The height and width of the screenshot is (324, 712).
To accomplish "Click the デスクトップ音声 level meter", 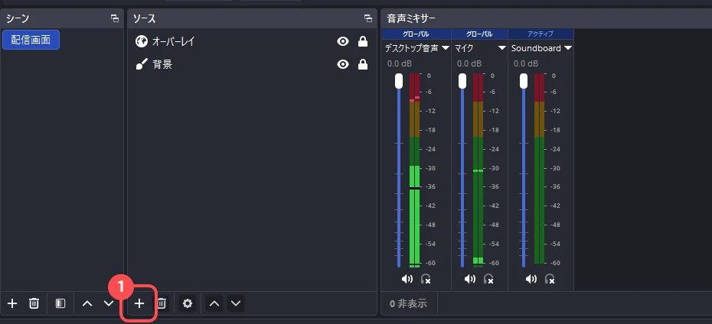I will tap(415, 170).
